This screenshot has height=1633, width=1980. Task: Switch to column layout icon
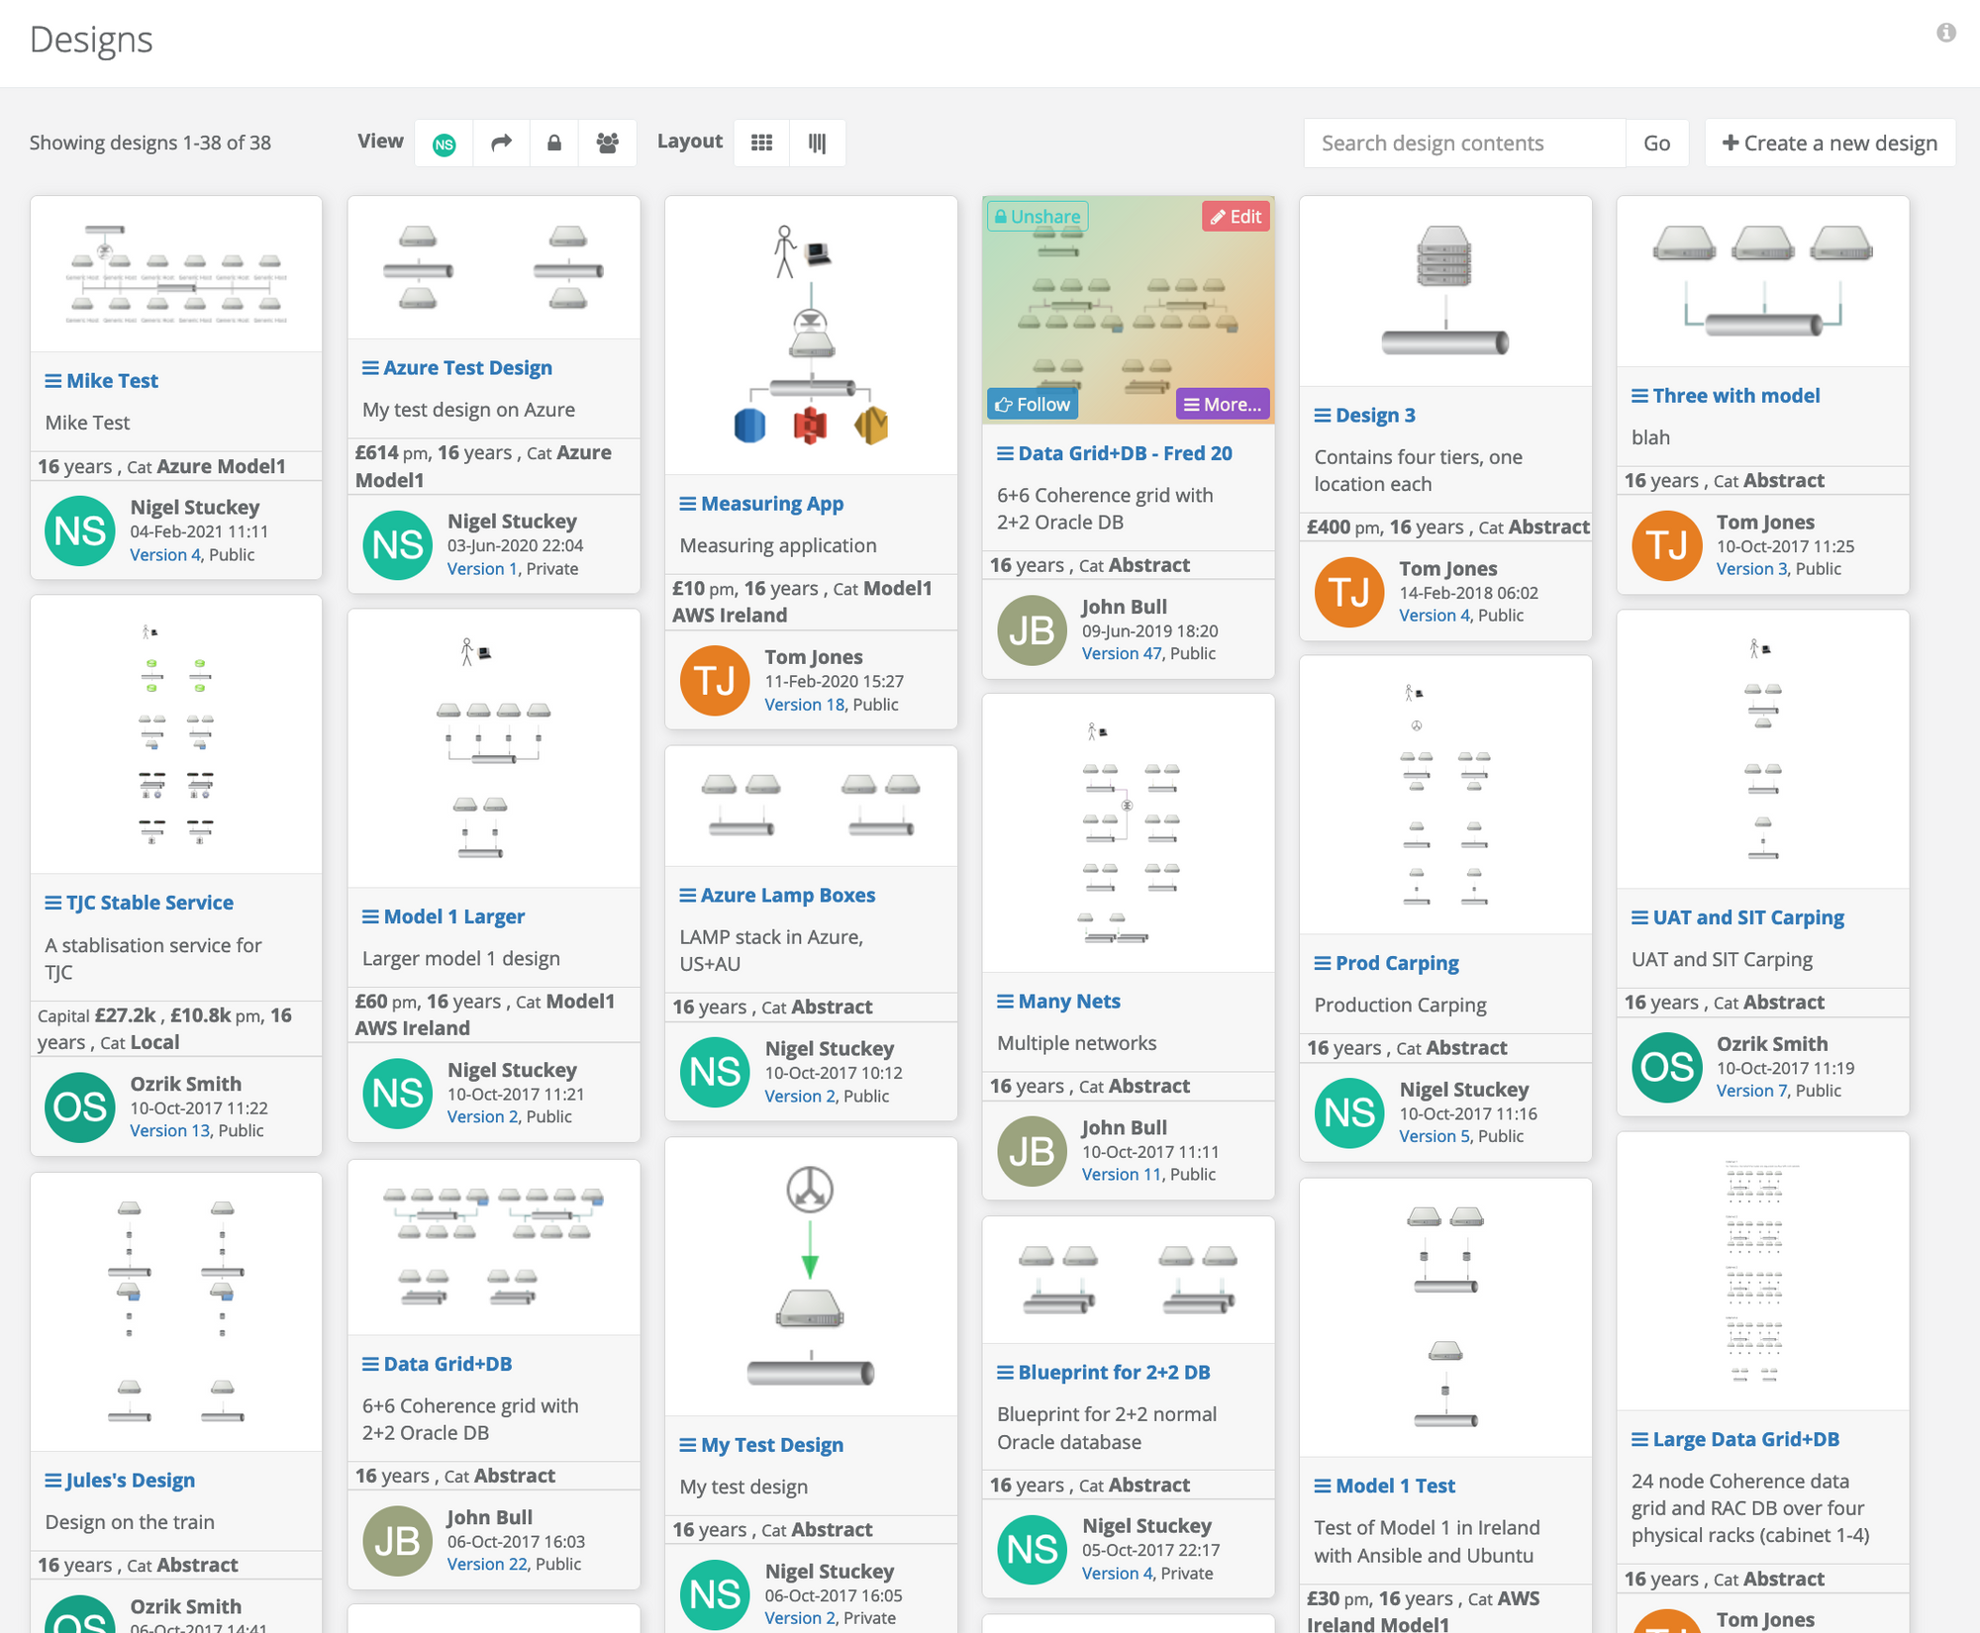coord(817,144)
